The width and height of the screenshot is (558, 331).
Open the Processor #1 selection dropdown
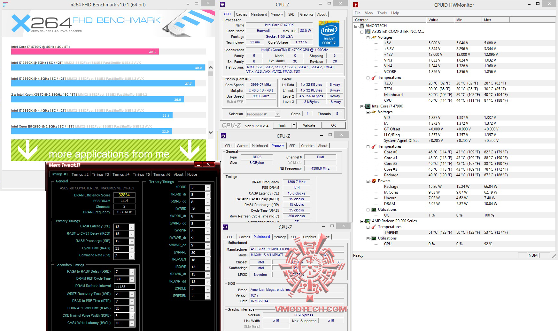click(277, 114)
